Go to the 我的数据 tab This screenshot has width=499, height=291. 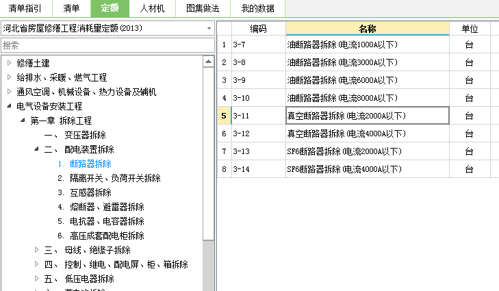coord(257,8)
